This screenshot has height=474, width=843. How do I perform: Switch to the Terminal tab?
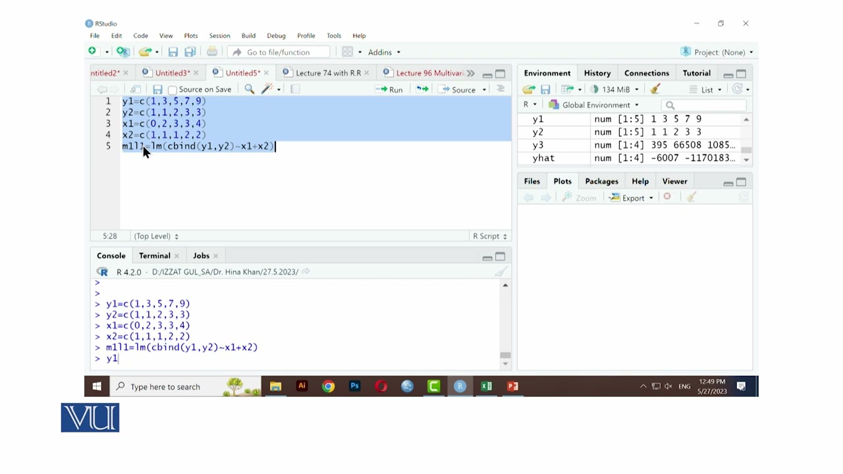pyautogui.click(x=155, y=255)
